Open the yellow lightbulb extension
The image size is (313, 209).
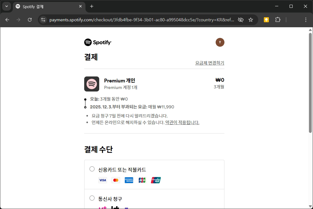point(266,20)
